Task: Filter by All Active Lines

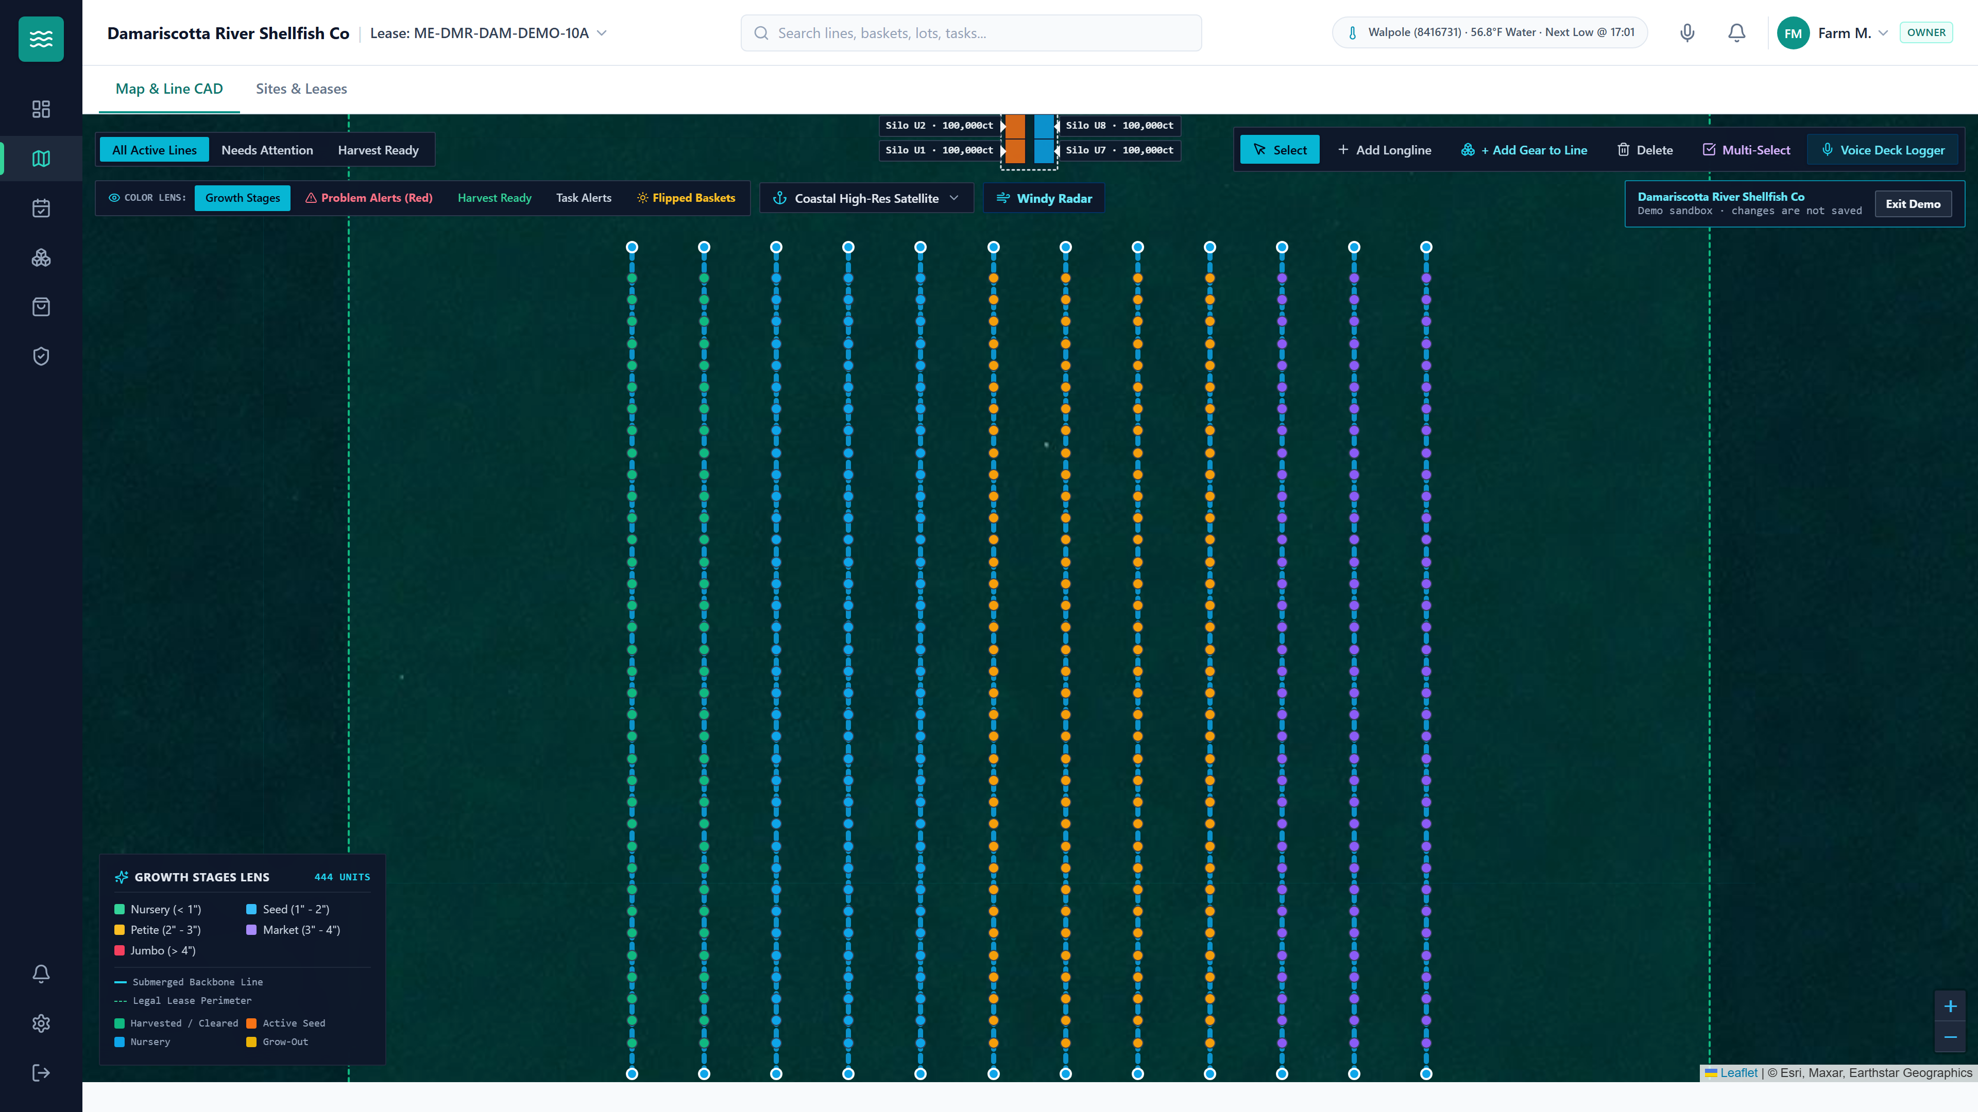Action: pos(155,150)
